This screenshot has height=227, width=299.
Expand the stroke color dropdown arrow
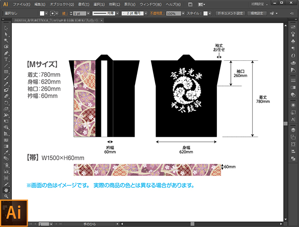coord(57,14)
